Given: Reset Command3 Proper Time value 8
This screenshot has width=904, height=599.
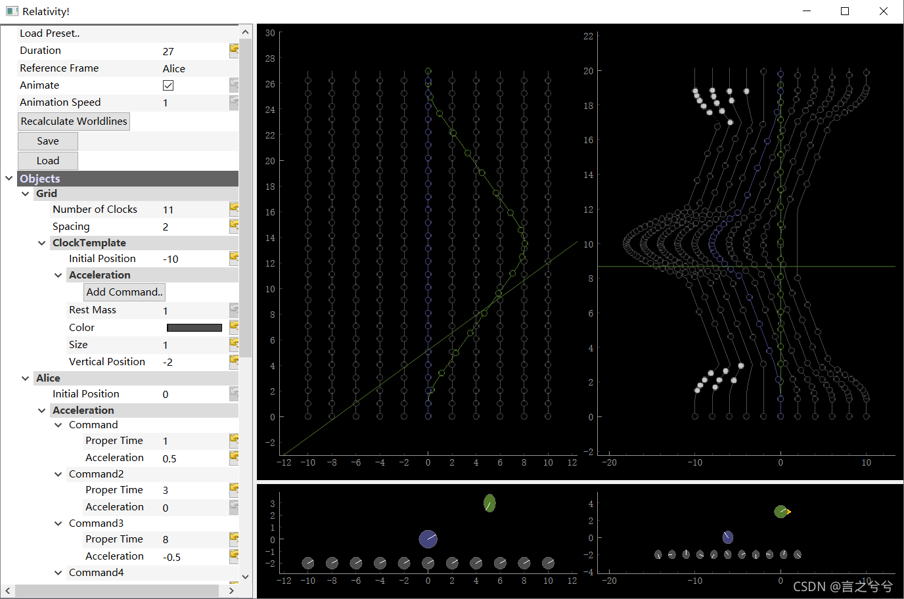Looking at the screenshot, I should 233,539.
